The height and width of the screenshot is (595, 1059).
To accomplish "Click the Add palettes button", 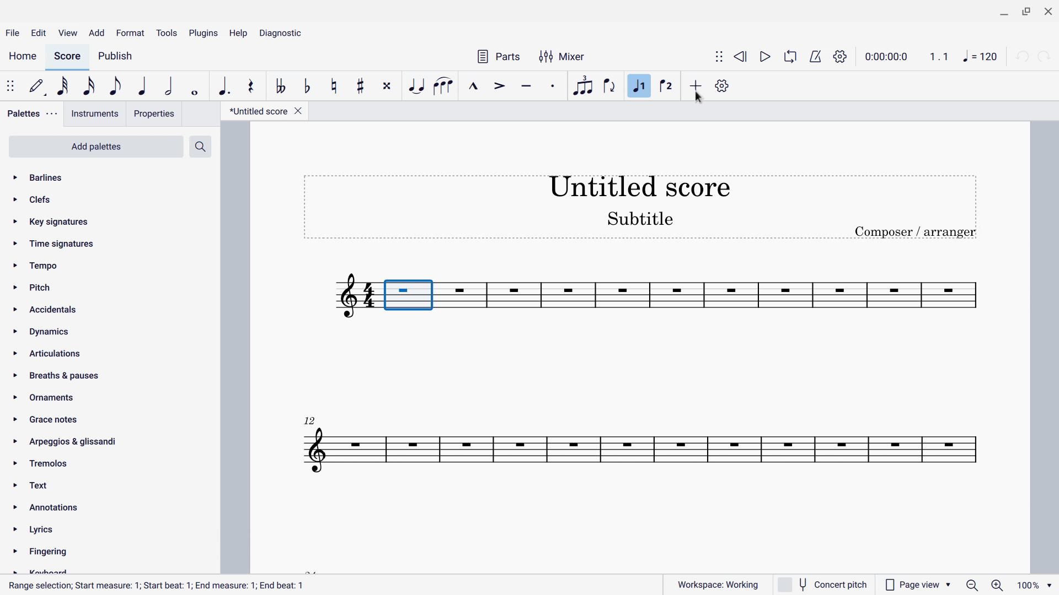I will click(97, 147).
